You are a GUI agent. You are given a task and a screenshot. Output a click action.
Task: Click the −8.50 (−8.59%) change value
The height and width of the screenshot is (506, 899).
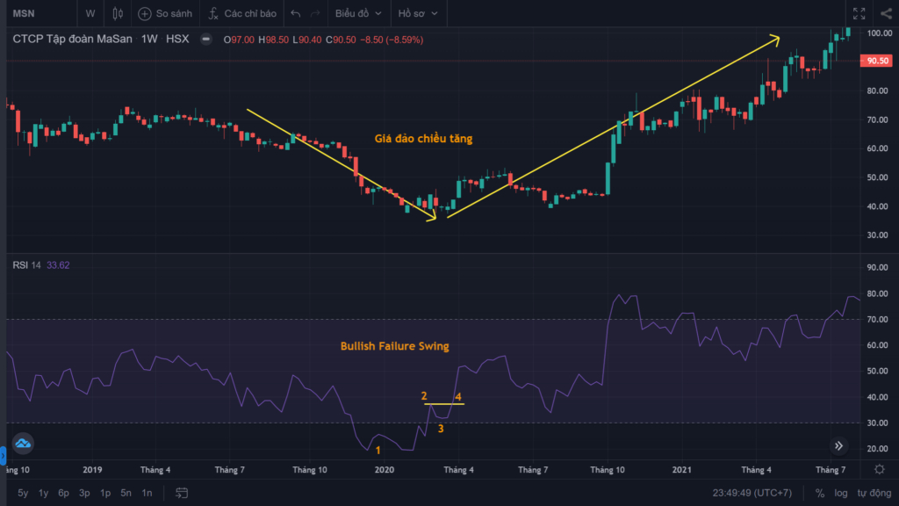pos(392,40)
